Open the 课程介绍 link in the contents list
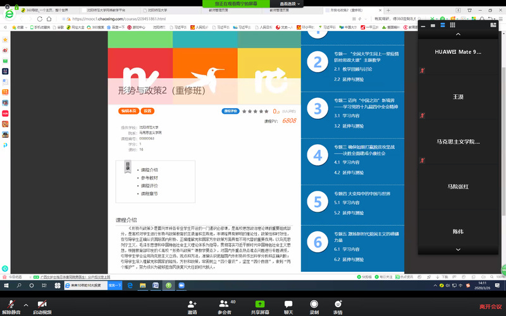Viewport: 506px width, 316px height. [x=149, y=170]
